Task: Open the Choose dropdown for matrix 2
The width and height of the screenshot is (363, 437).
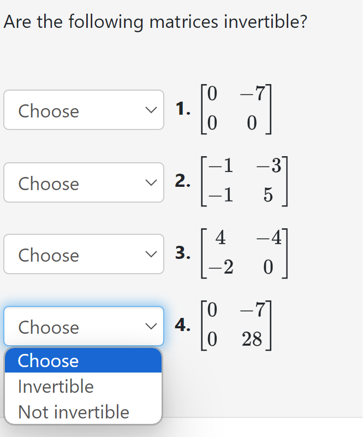Action: pyautogui.click(x=84, y=182)
